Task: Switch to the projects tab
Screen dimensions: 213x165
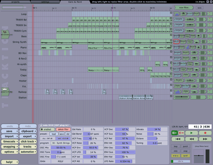Action: 15,2
